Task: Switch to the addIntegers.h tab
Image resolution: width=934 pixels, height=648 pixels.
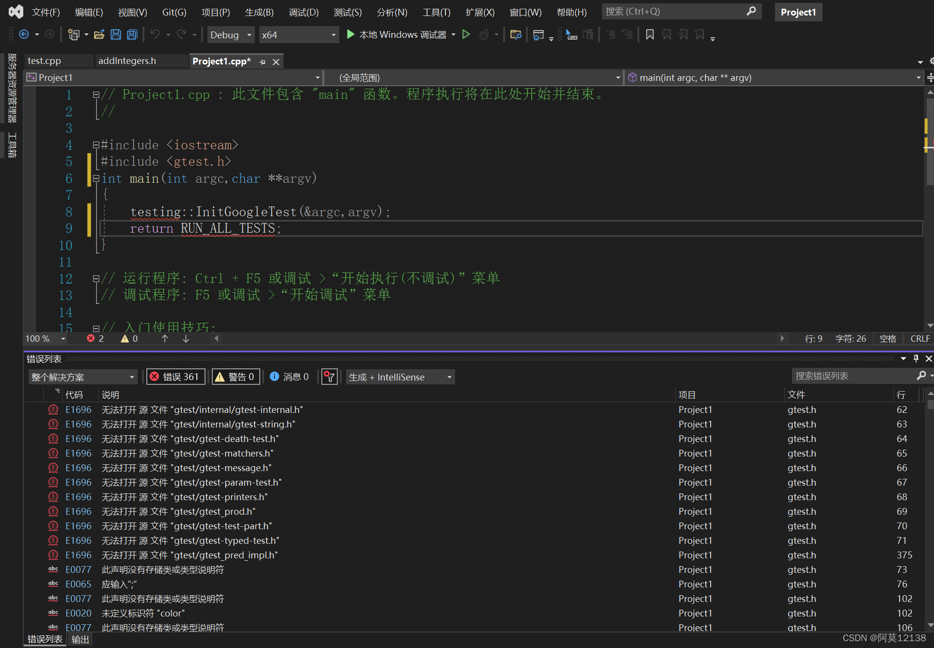Action: [127, 61]
